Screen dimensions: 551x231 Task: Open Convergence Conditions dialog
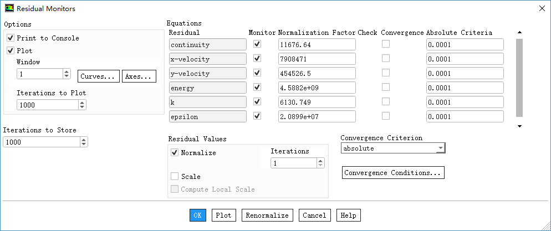[393, 173]
